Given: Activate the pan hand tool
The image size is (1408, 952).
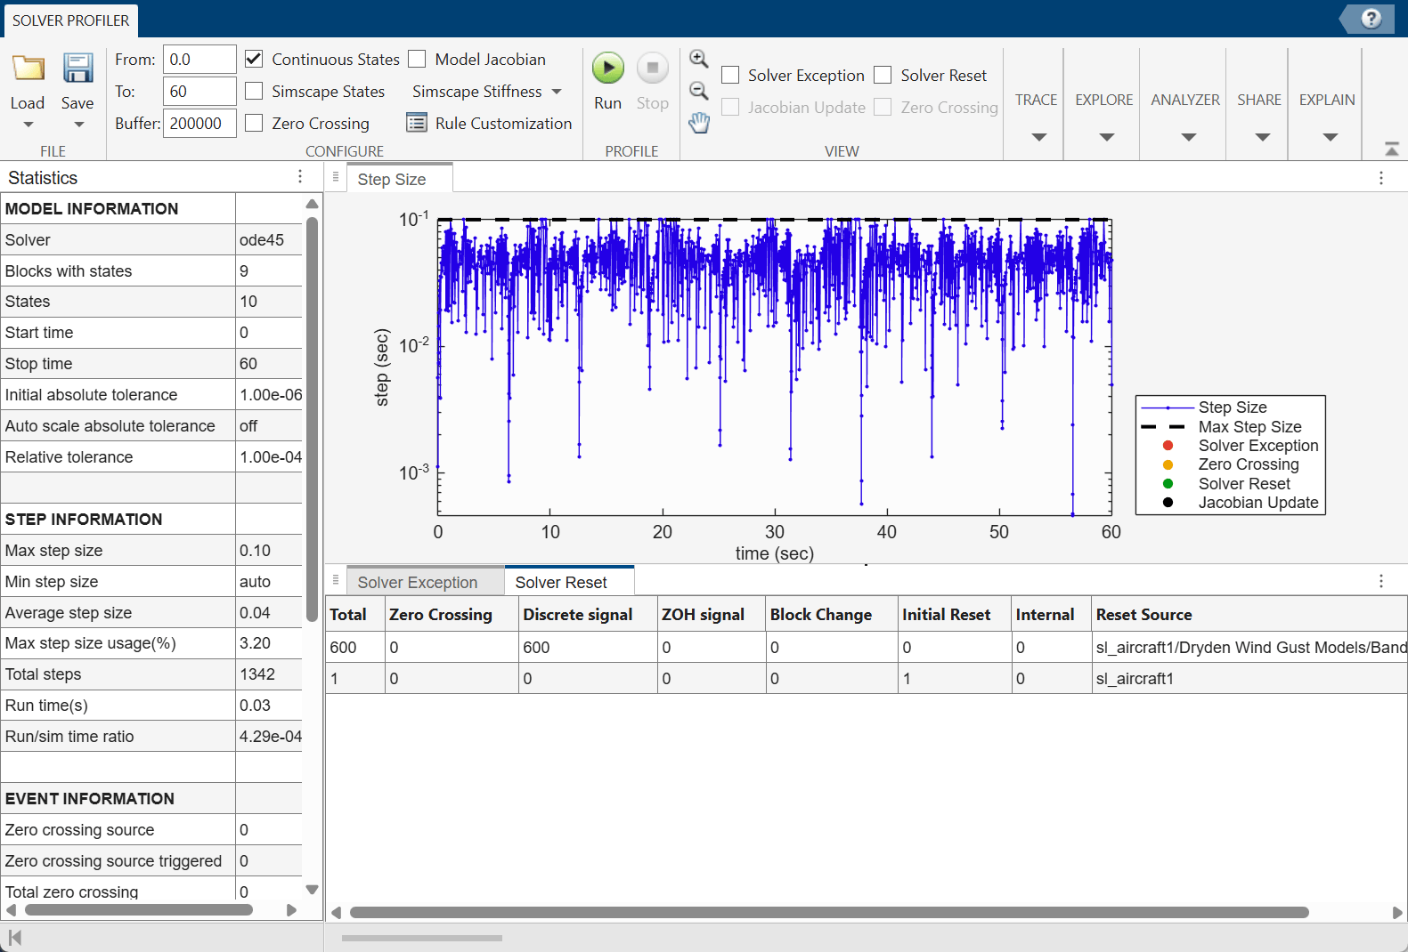Looking at the screenshot, I should click(x=699, y=123).
